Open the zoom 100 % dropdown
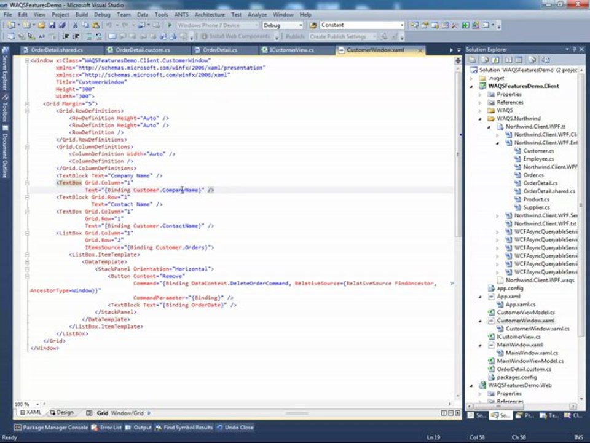 (37, 404)
